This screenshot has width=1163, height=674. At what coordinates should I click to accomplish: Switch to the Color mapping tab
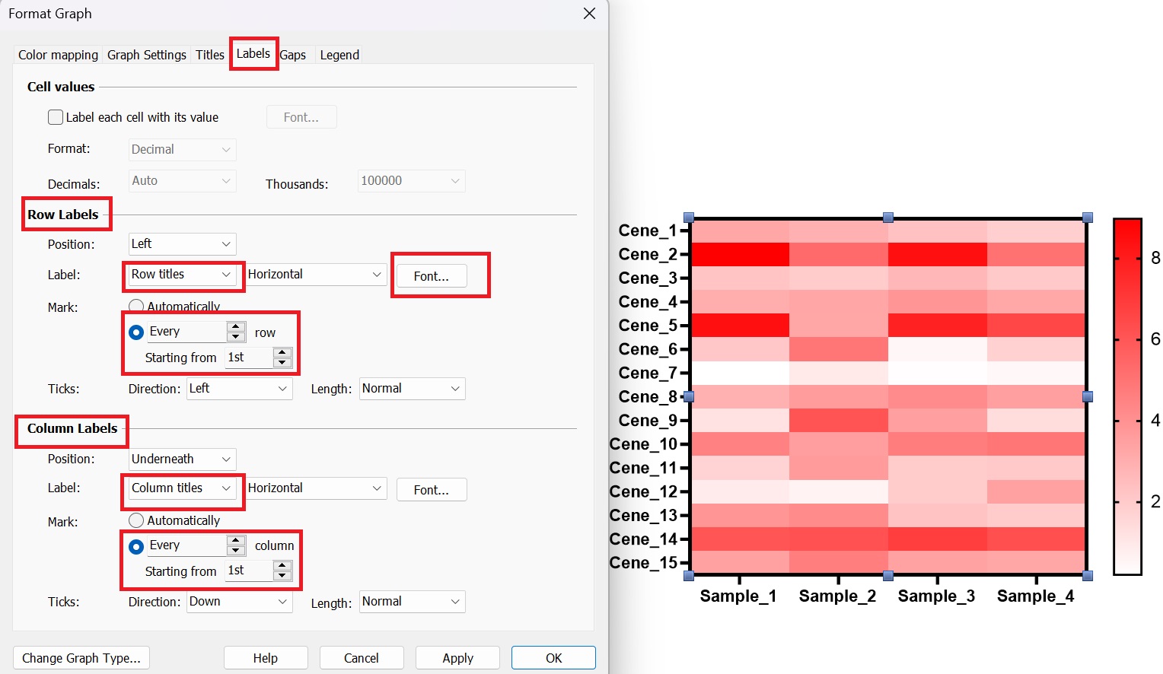point(58,55)
